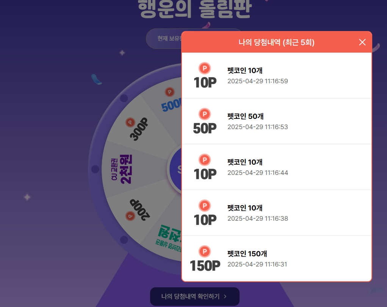Click the 200P text on the wheel
Screen dimensions: 387x307
[139, 209]
